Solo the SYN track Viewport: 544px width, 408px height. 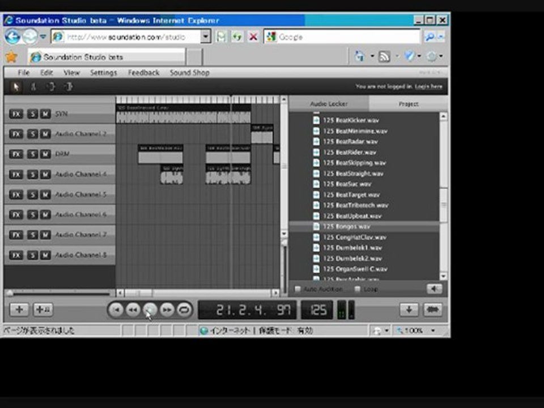click(x=32, y=114)
